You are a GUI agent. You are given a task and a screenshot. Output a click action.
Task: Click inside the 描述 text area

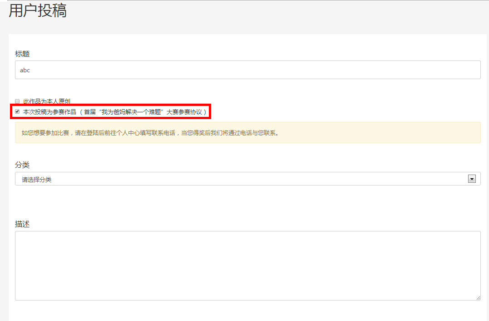coord(247,266)
